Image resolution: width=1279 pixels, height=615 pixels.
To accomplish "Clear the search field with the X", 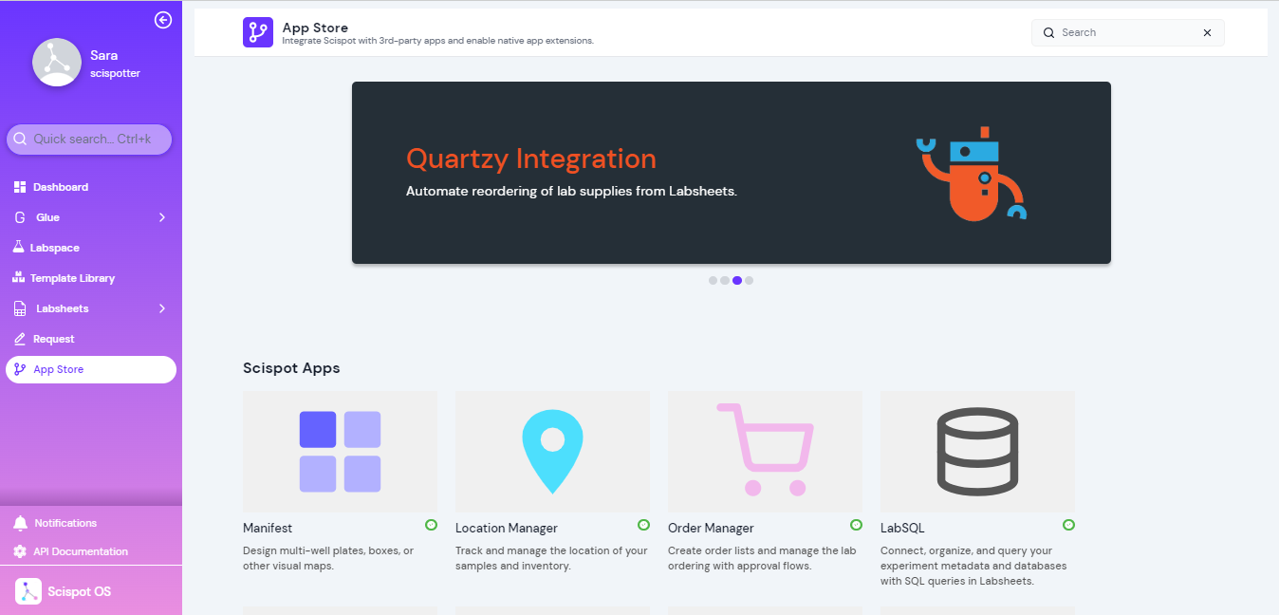I will 1207,32.
